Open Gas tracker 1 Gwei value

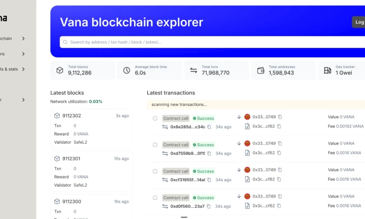coord(344,73)
